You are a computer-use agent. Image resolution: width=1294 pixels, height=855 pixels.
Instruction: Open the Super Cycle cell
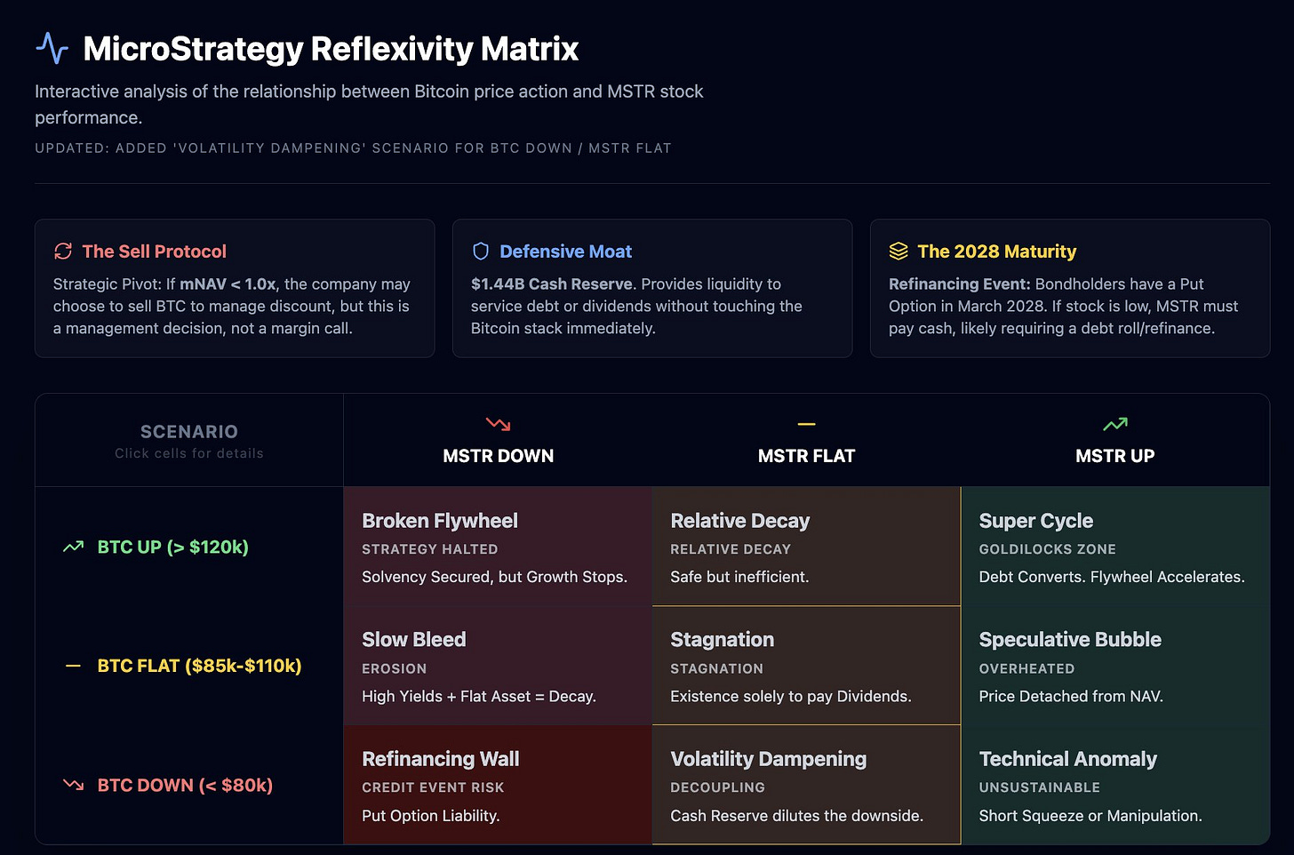(1115, 547)
